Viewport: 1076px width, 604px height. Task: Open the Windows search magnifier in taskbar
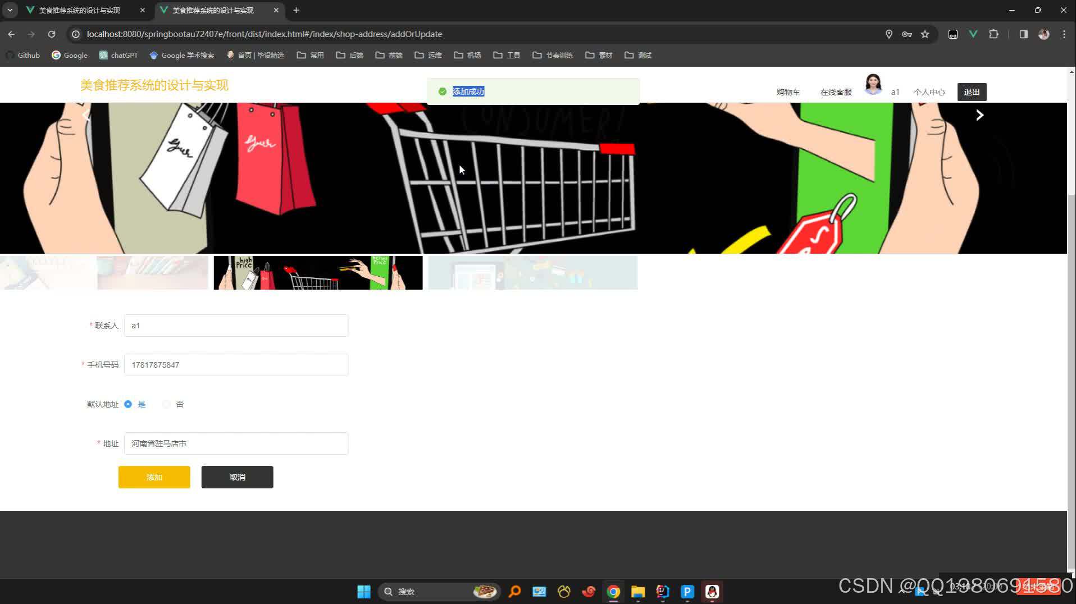coord(514,591)
